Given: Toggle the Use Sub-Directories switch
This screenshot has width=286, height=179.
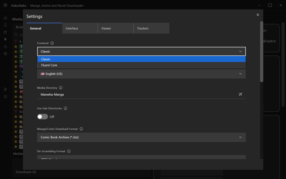Looking at the screenshot, I should (x=42, y=117).
